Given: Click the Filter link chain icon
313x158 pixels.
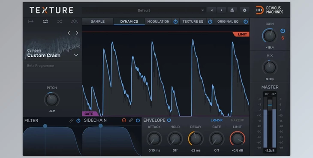Looking at the screenshot, I should pyautogui.click(x=71, y=120).
